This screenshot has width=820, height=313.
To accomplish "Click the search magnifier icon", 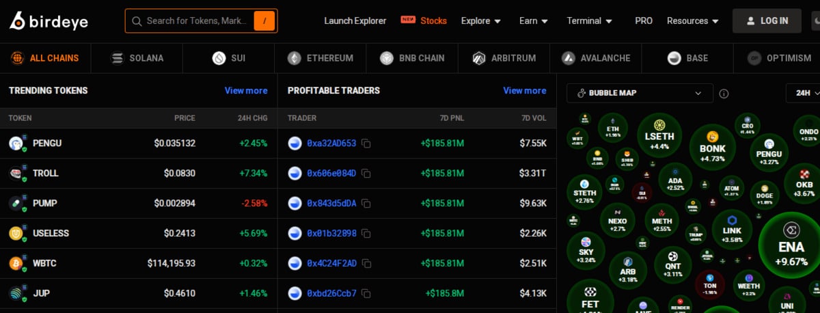I will coord(137,21).
